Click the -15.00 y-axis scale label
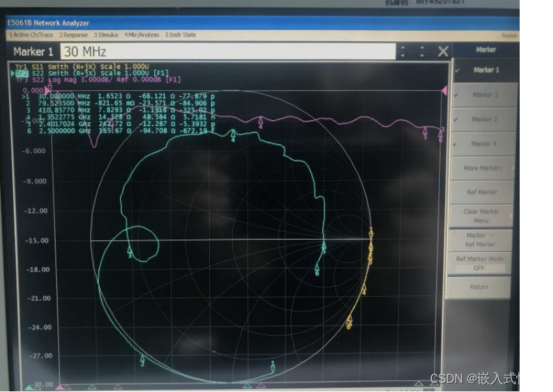This screenshot has height=392, width=553. 37,241
